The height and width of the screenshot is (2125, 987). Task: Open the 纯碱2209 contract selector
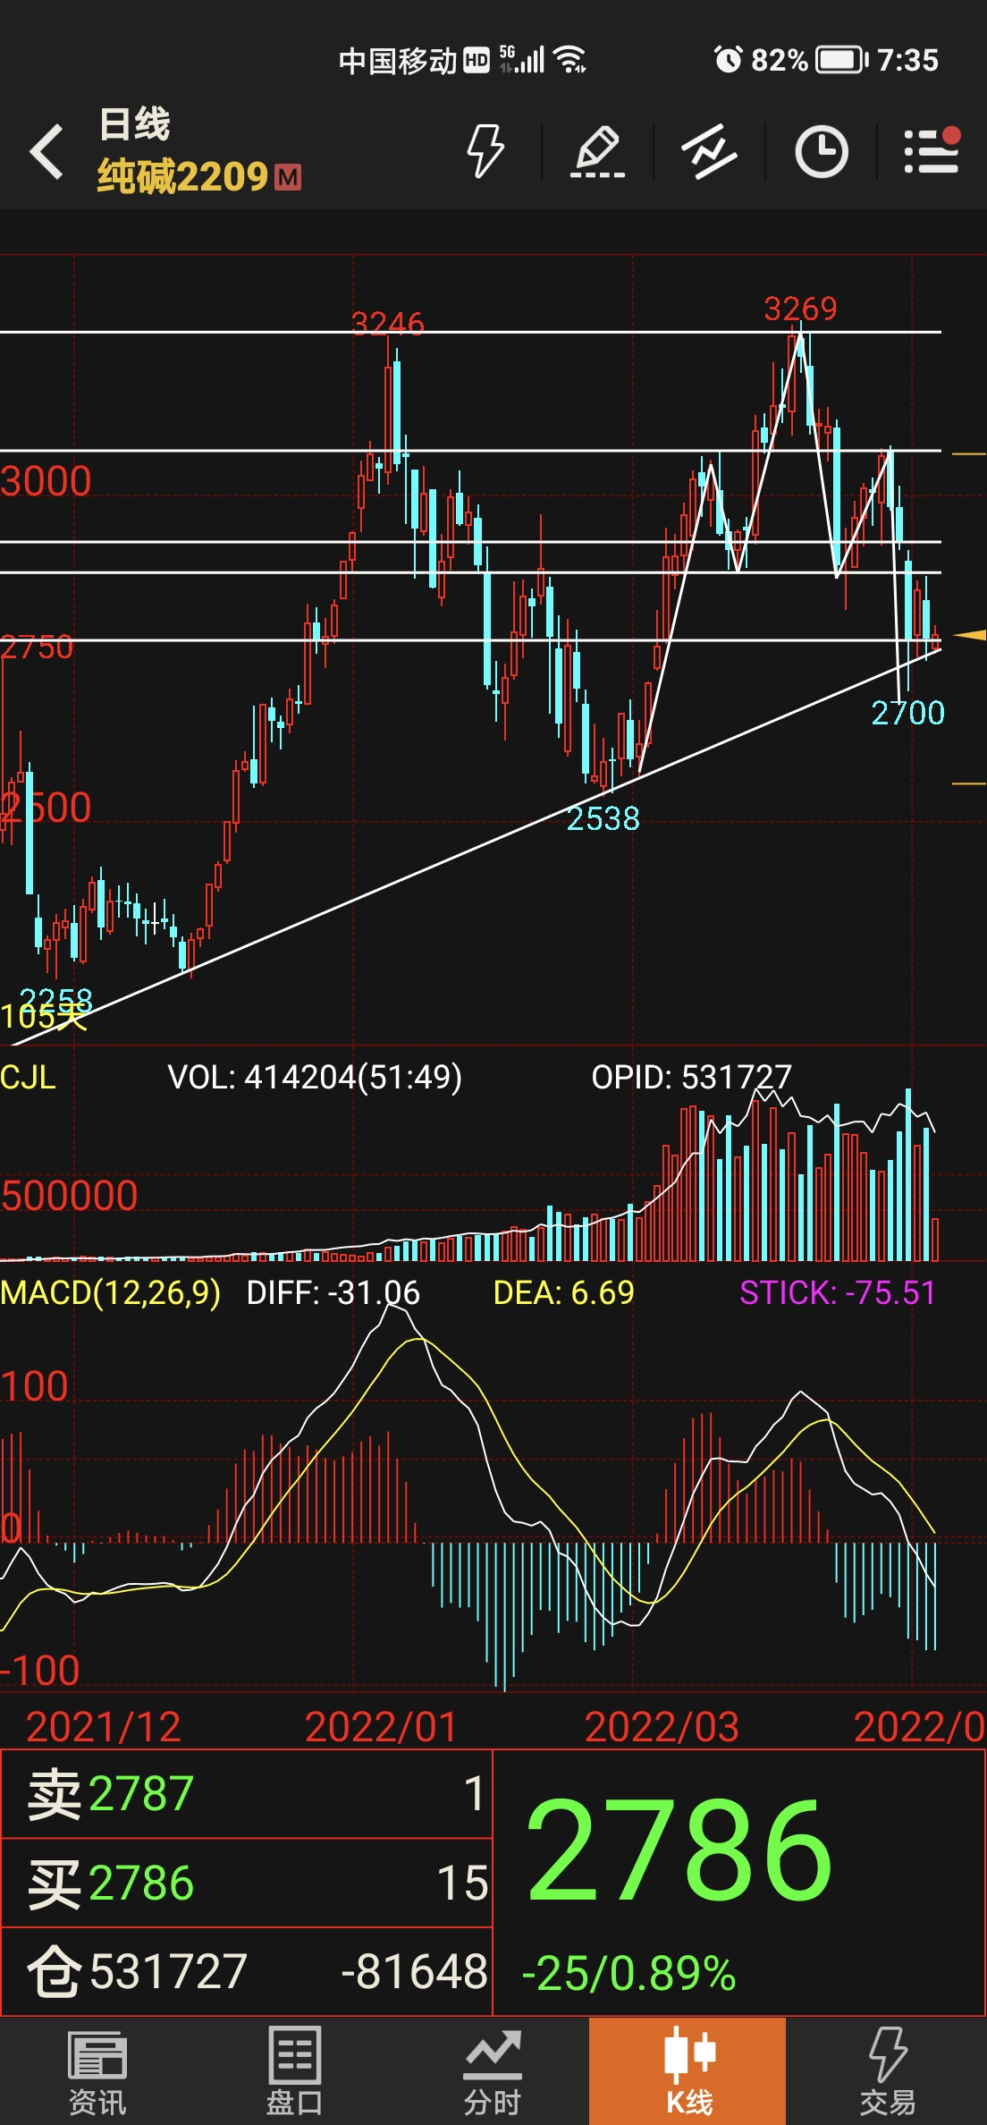(182, 176)
